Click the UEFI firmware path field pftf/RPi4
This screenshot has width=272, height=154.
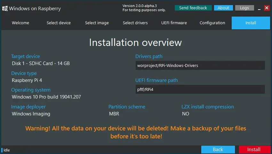click(x=200, y=89)
